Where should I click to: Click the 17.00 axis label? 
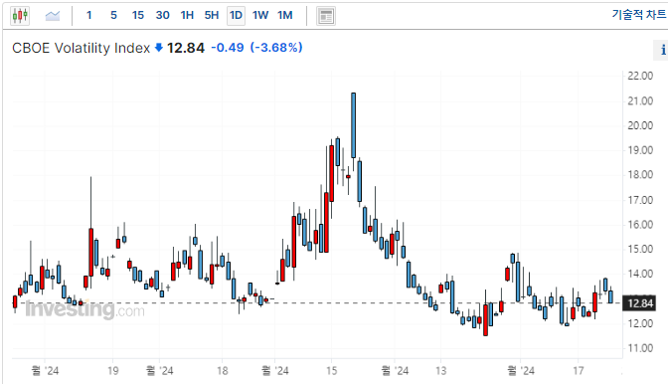pos(640,200)
